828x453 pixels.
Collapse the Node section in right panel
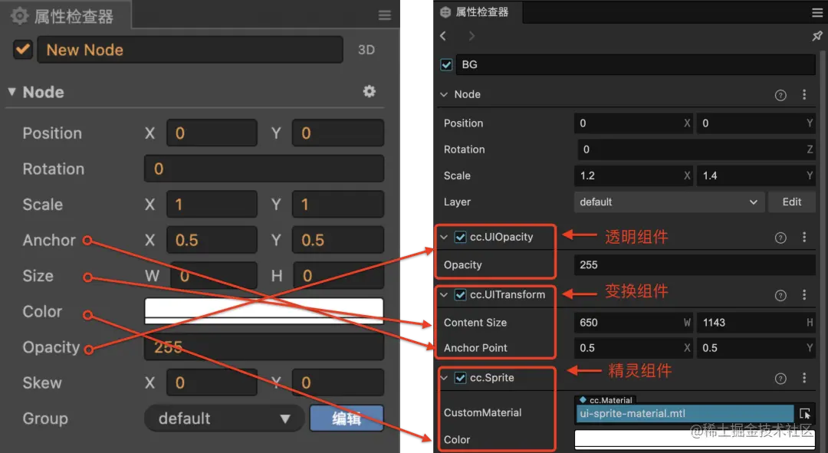[444, 94]
